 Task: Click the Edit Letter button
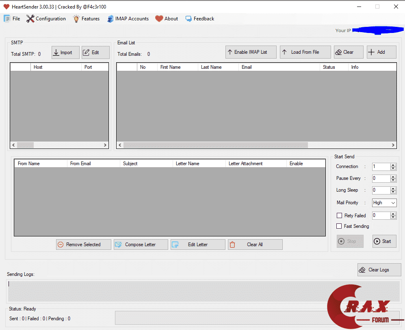198,245
